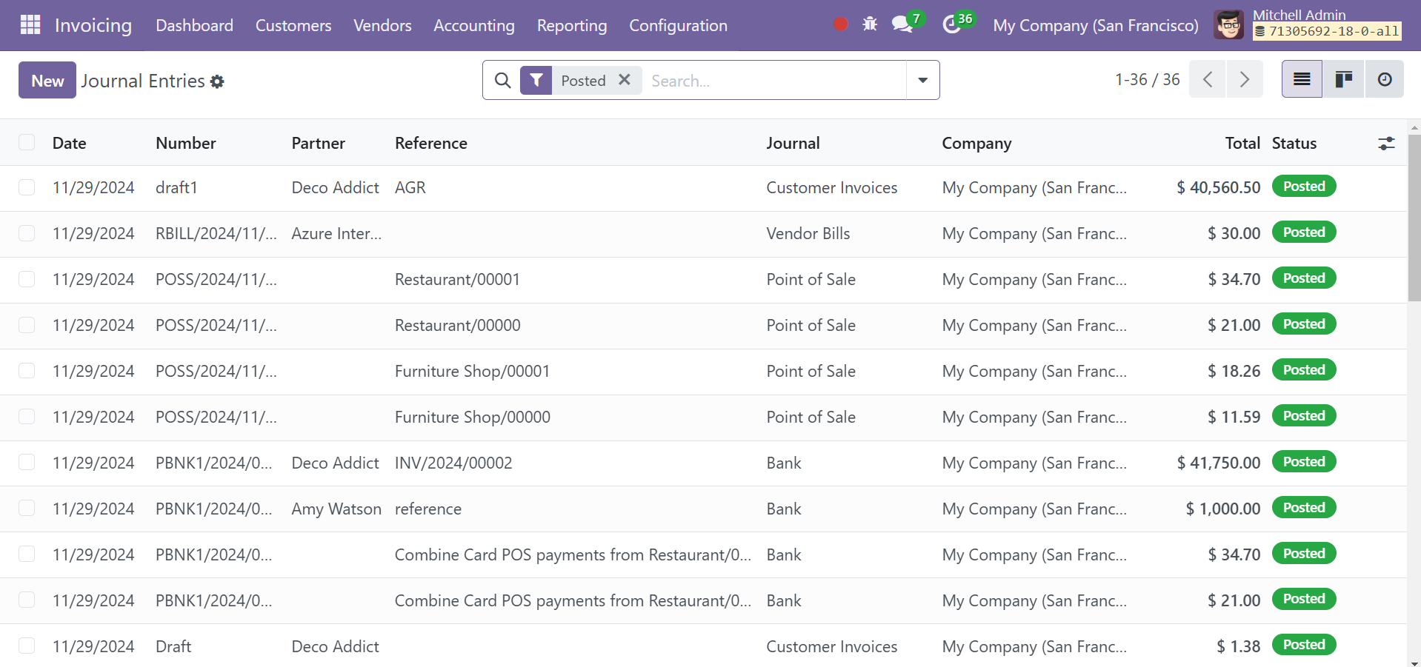The image size is (1421, 667).
Task: Click the Invoicing app title
Action: click(93, 25)
